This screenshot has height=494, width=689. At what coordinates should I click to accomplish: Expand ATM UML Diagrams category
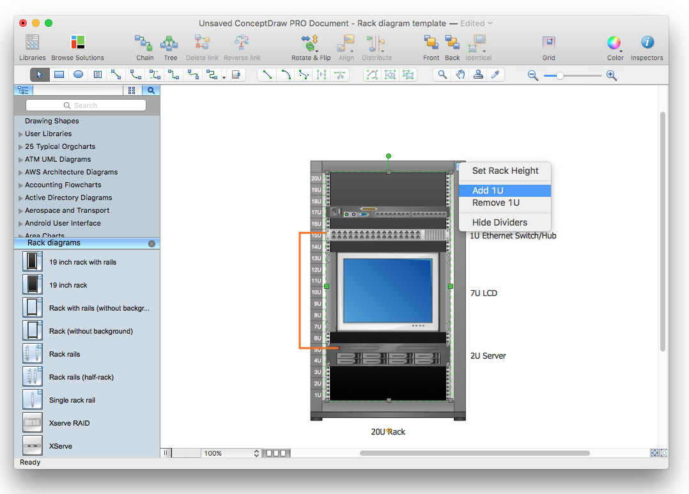pos(20,160)
